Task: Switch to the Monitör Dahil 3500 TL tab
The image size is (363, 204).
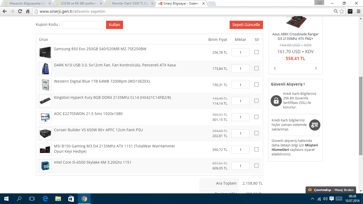Action: coord(130,3)
